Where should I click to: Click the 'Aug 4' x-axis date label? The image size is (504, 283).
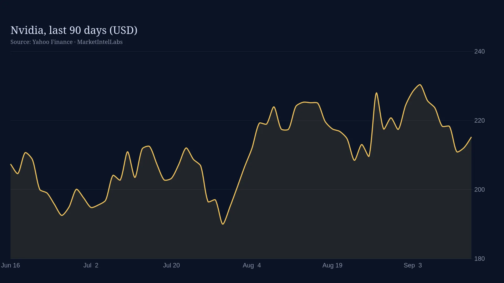252,265
